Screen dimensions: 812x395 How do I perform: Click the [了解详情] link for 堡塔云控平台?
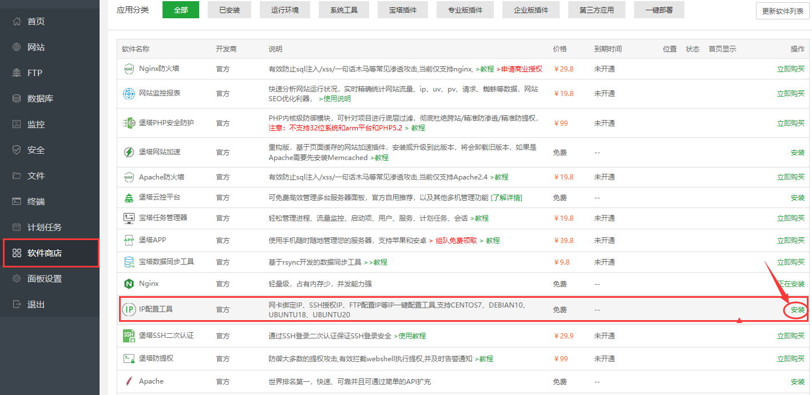[x=506, y=198]
